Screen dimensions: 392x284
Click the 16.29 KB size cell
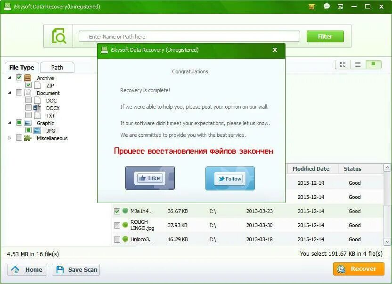[x=178, y=239]
